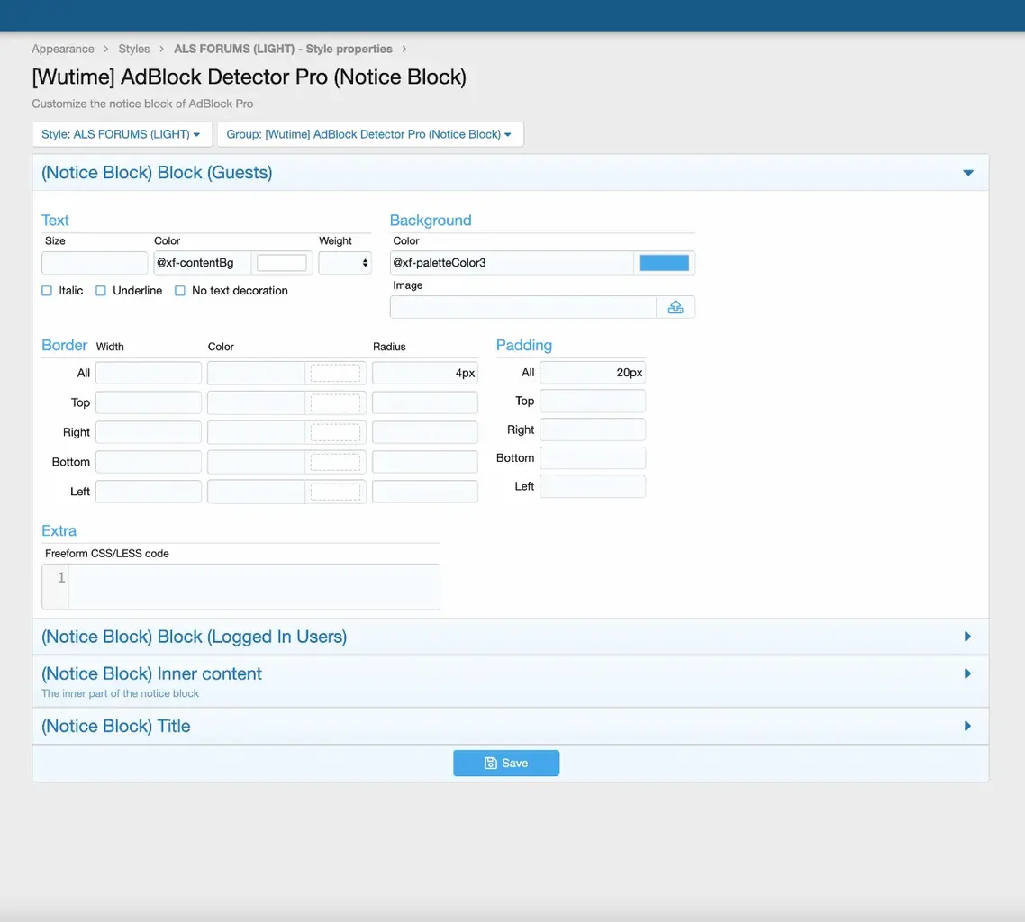Image resolution: width=1025 pixels, height=922 pixels.
Task: Open the text Weight dropdown
Action: pos(345,263)
